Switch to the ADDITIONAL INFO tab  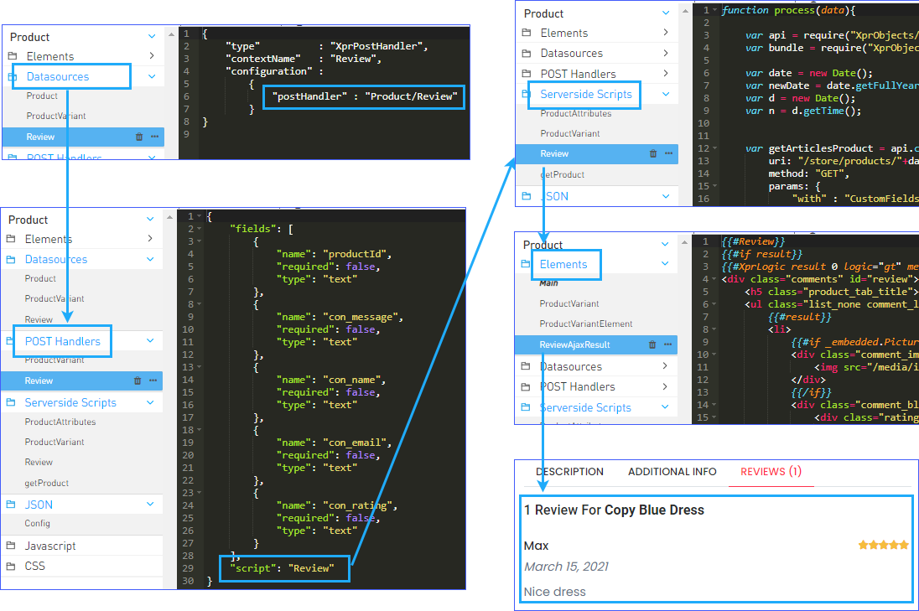(x=672, y=472)
